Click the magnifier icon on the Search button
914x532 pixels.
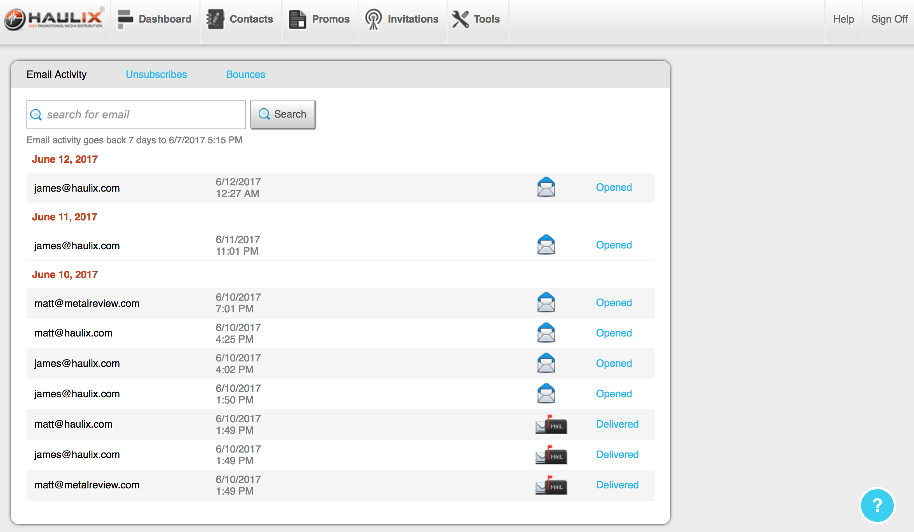(264, 114)
